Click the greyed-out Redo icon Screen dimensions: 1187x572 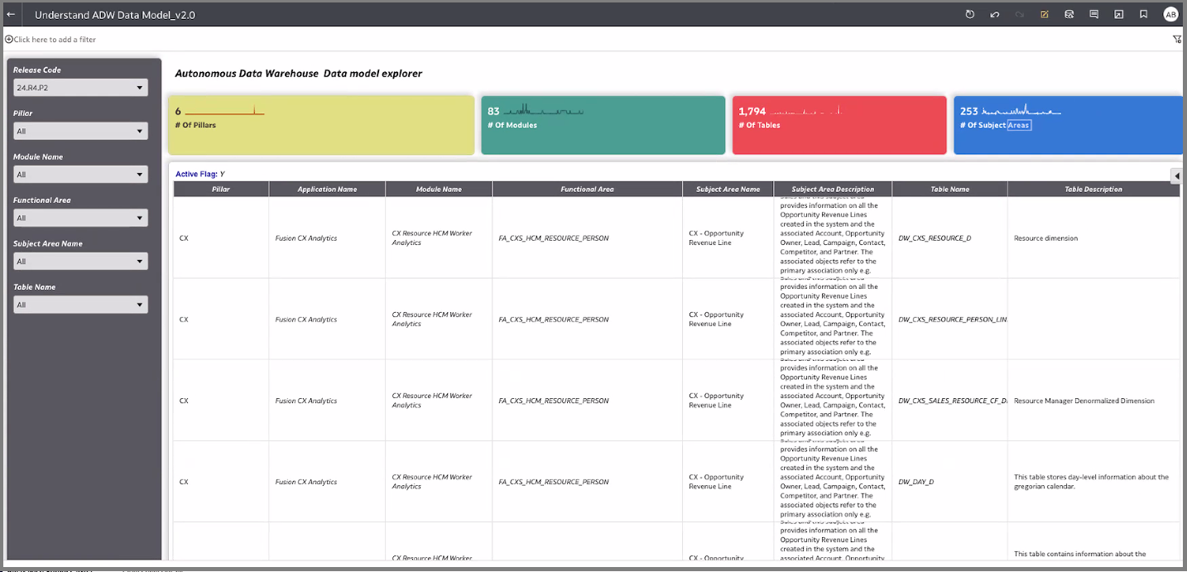pos(1020,14)
